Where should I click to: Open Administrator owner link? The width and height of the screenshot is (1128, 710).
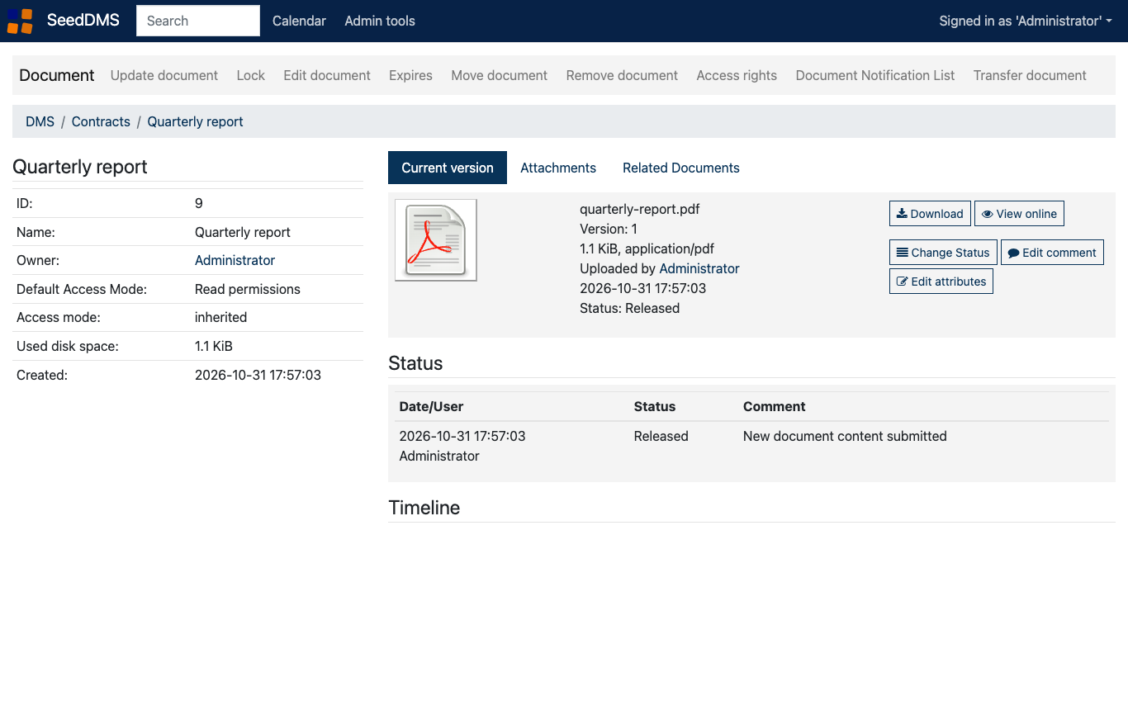point(235,260)
